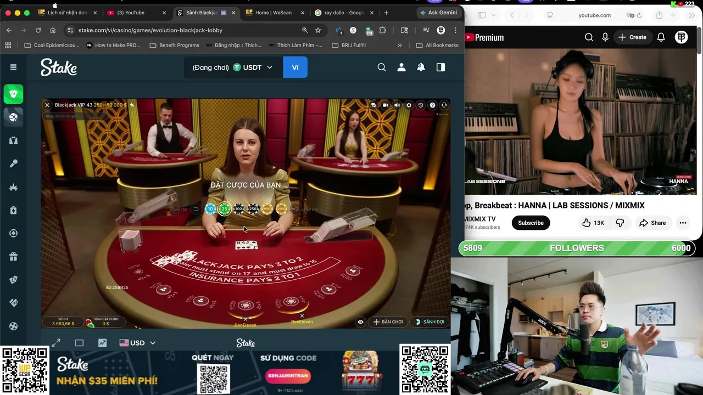Open blackjack game history clock icon
The image size is (703, 395).
[420, 105]
